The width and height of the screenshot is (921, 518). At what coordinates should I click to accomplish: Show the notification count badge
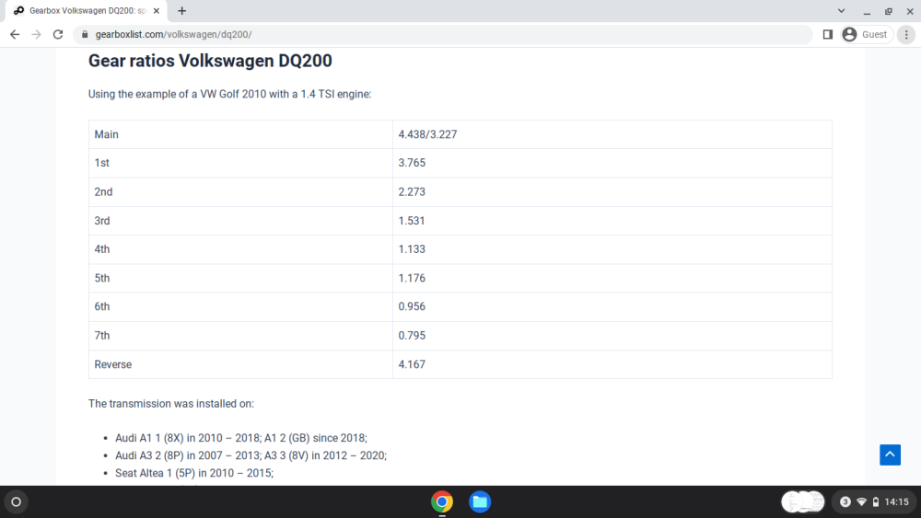point(845,502)
